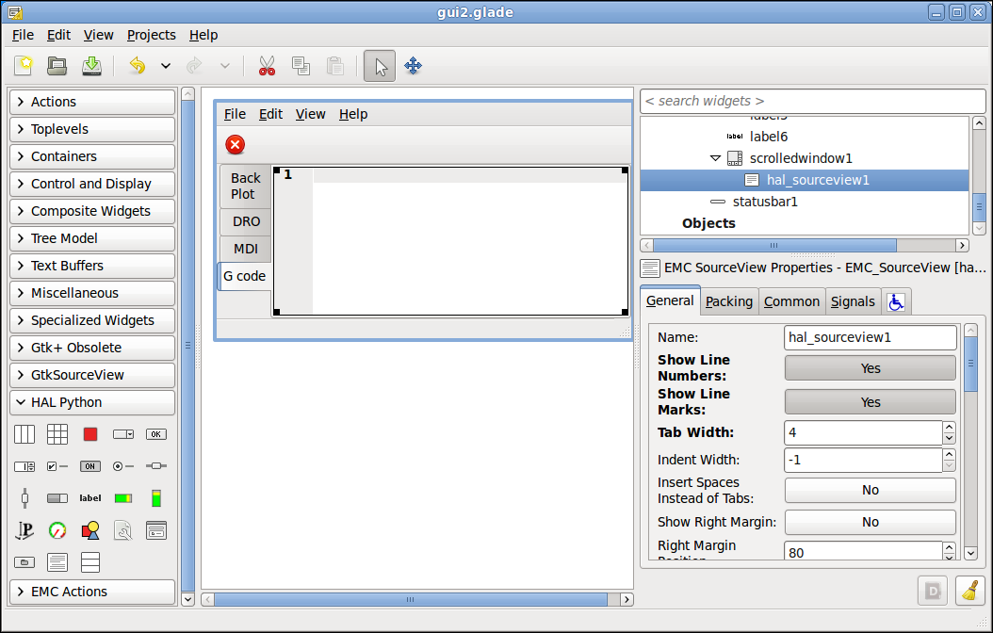Pick the HAL shapes graph widget
Image resolution: width=993 pixels, height=633 pixels.
coord(90,530)
